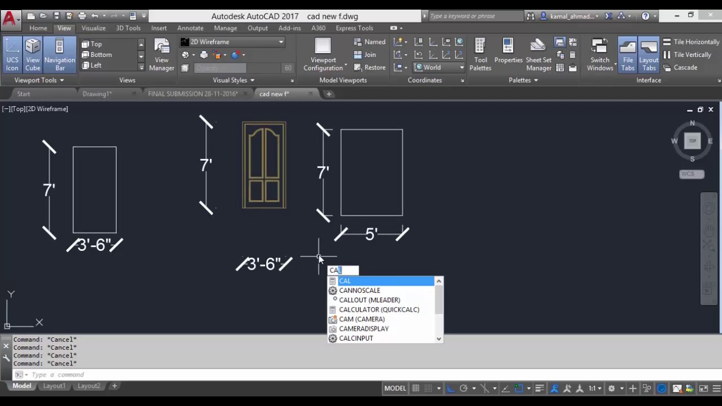Select CAL from the autocomplete list
722x406 pixels.
click(x=382, y=281)
